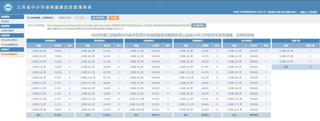Collapse the 系统通知 sidebar section header

pyautogui.click(x=12, y=17)
